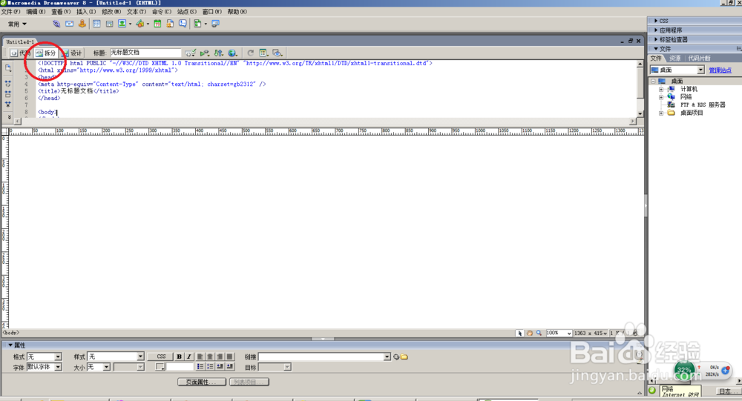Toggle italic formatting
The width and height of the screenshot is (742, 401).
click(x=188, y=357)
